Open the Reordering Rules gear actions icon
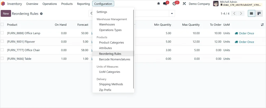266x108 pixels. (41, 14)
